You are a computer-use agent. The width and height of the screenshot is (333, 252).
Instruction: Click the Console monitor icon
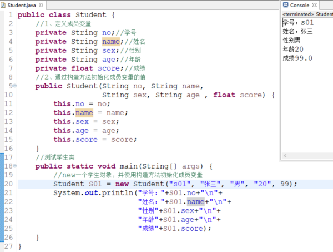click(285, 4)
